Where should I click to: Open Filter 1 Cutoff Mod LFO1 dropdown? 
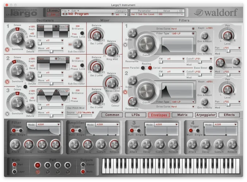click(211, 59)
